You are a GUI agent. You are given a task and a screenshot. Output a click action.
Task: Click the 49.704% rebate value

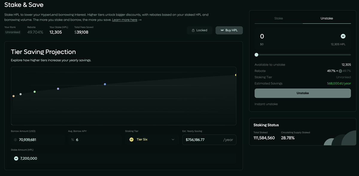click(x=35, y=32)
